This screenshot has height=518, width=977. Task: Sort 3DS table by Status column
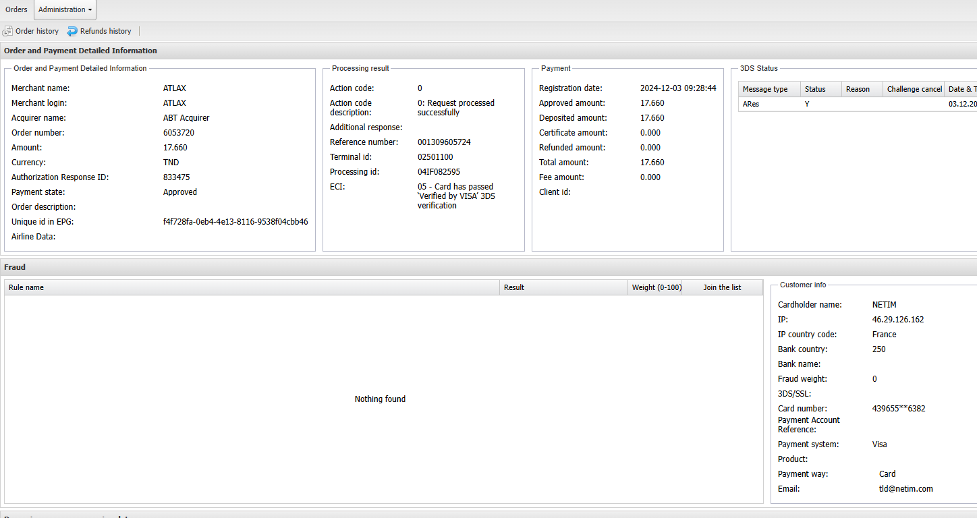[815, 89]
